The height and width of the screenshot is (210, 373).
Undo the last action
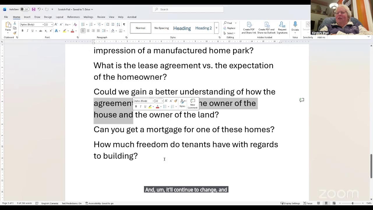coord(39,9)
